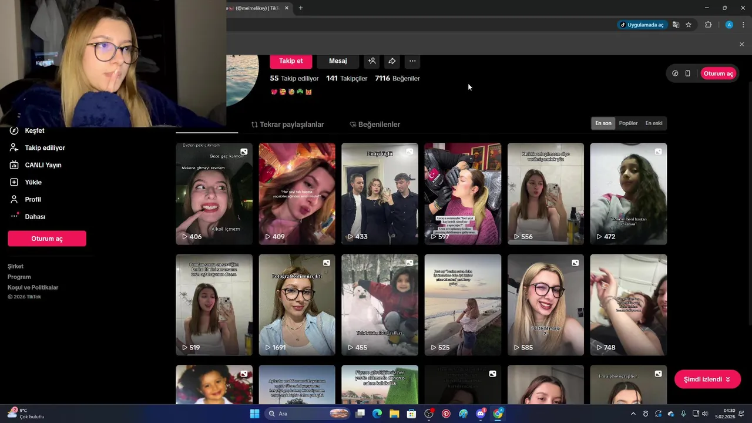752x423 pixels.
Task: Click the sidebar Oturum aç button
Action: point(47,239)
